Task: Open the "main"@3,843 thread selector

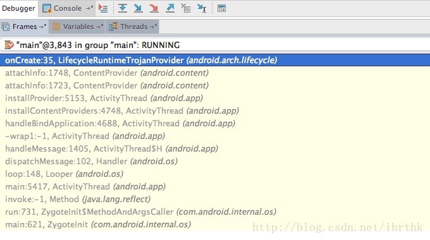Action: pyautogui.click(x=215, y=45)
